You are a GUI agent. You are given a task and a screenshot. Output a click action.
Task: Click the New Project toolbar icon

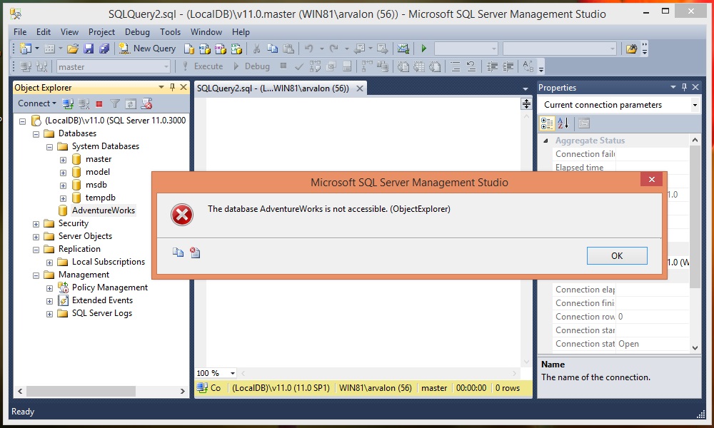[26, 49]
